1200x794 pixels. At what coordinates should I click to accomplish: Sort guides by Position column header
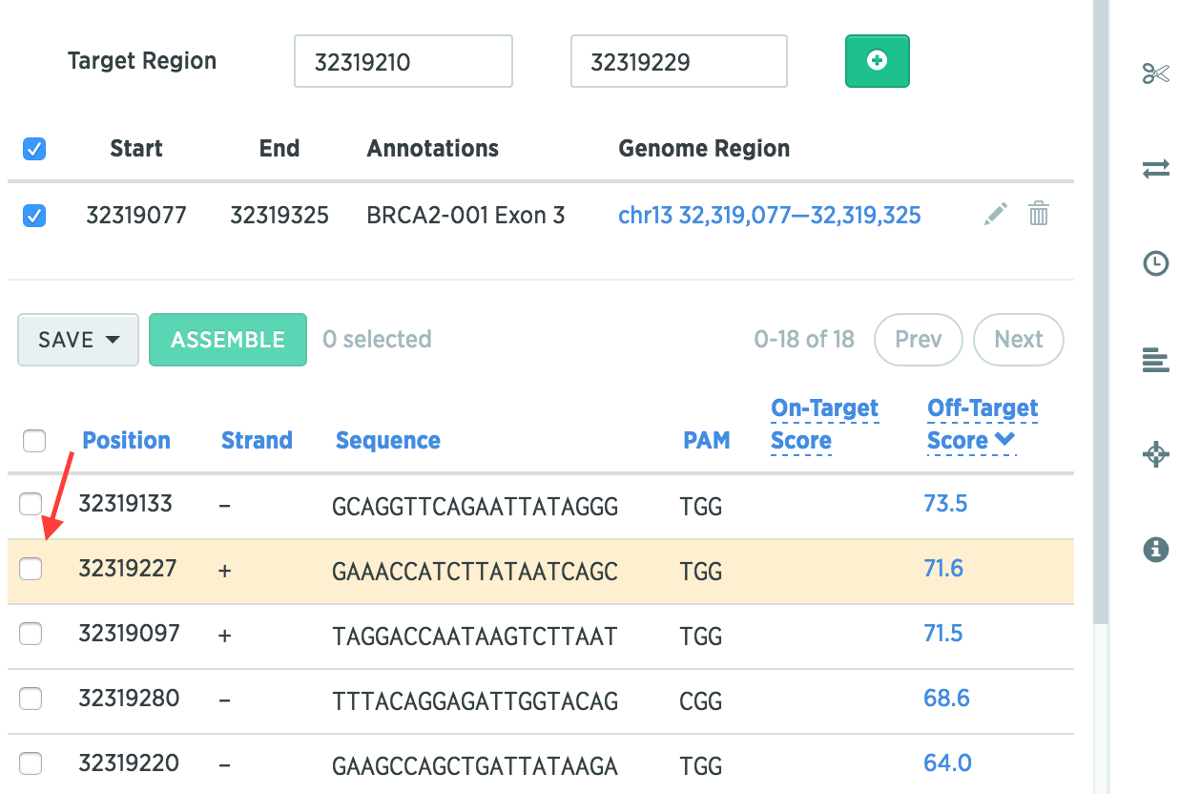[126, 440]
